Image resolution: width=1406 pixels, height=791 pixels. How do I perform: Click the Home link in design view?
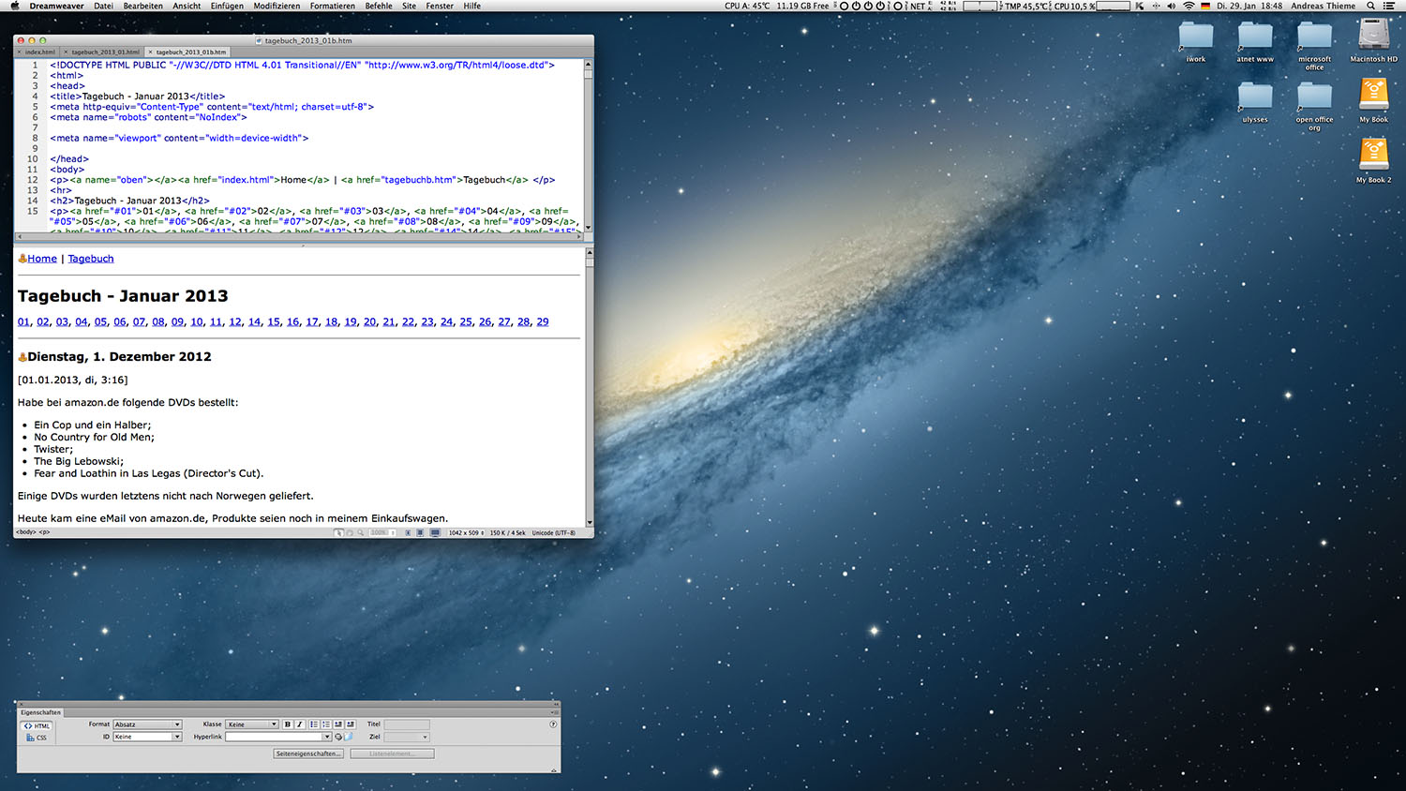point(42,259)
